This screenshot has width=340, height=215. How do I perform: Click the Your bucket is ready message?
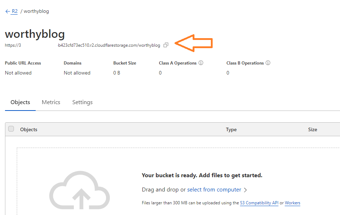coord(202,175)
